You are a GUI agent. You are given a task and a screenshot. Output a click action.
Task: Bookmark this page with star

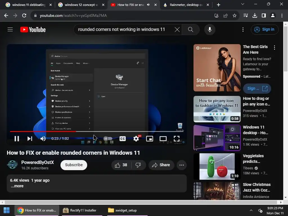[235, 16]
